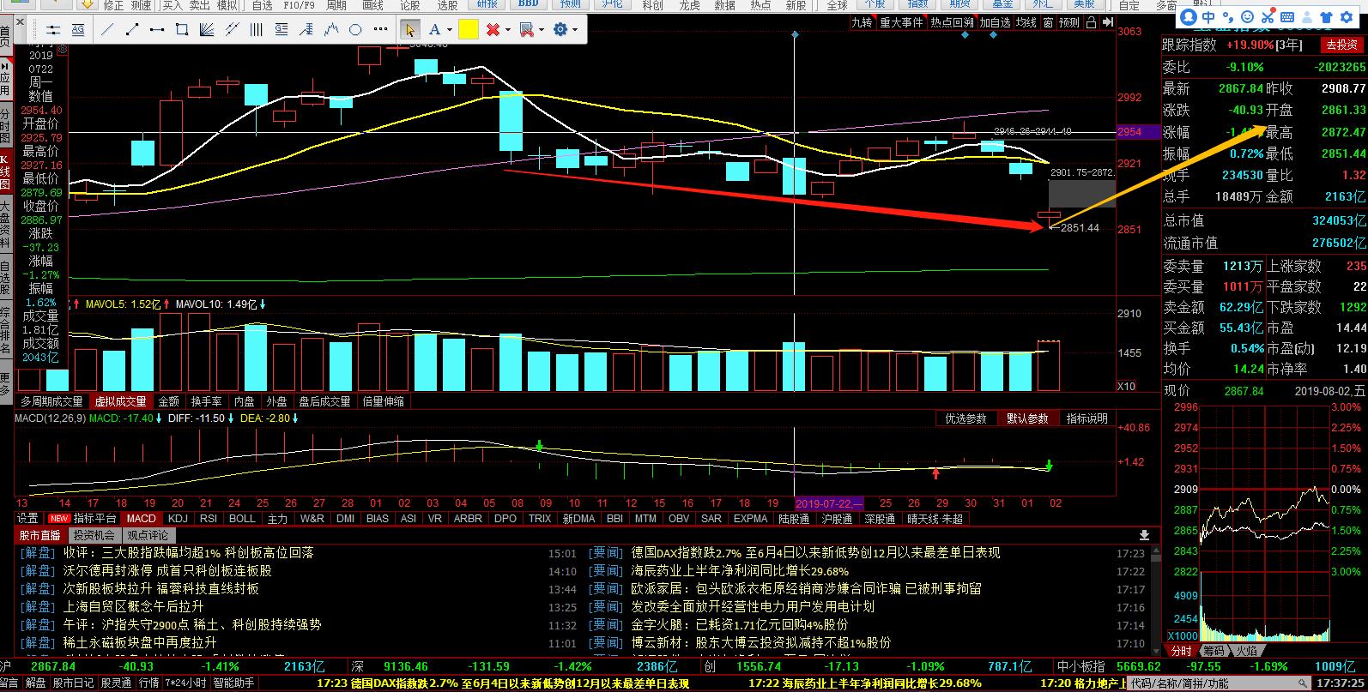This screenshot has height=692, width=1368.
Task: Switch to the 多周期成交量 volume tab
Action: pos(51,401)
